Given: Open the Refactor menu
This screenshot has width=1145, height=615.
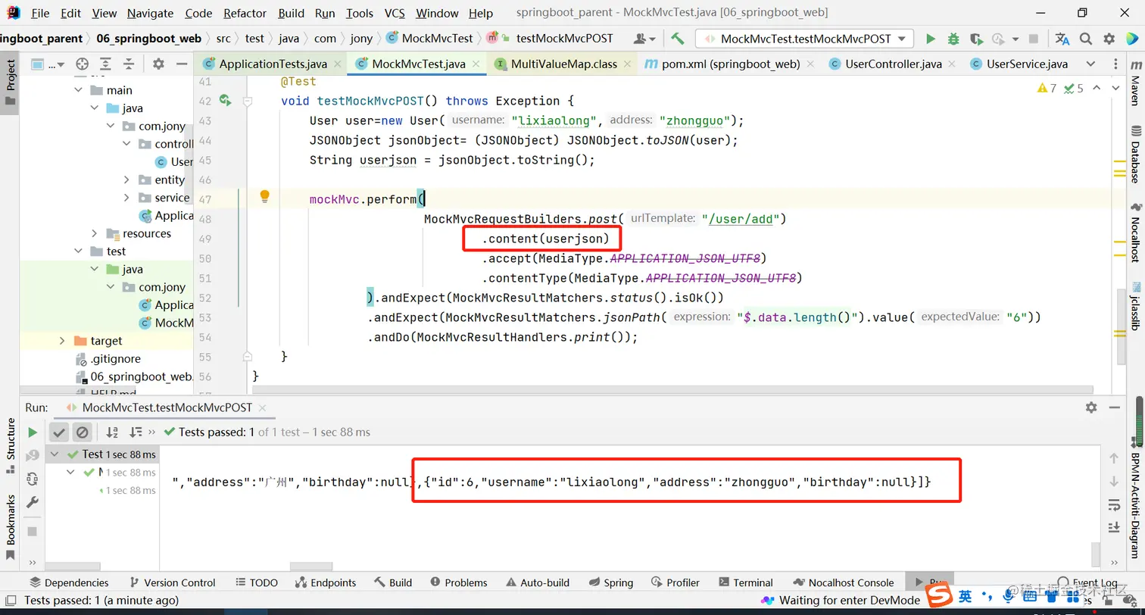Looking at the screenshot, I should 245,13.
